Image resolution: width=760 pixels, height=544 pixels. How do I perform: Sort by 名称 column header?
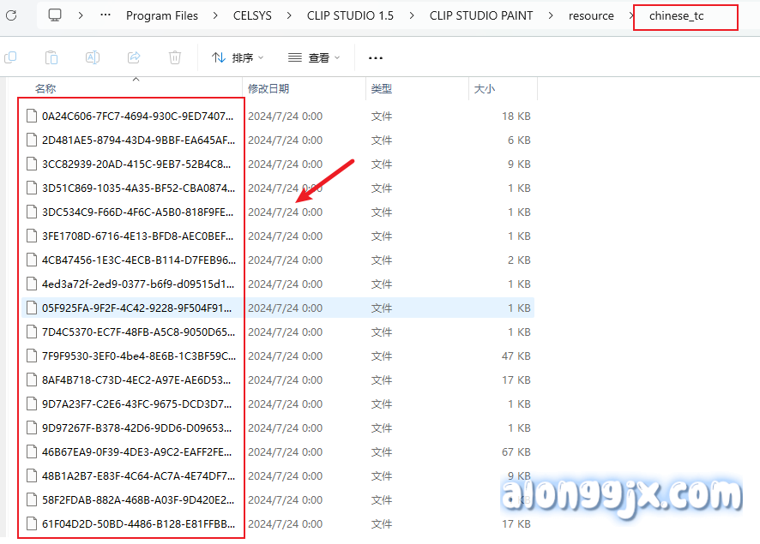[x=45, y=88]
